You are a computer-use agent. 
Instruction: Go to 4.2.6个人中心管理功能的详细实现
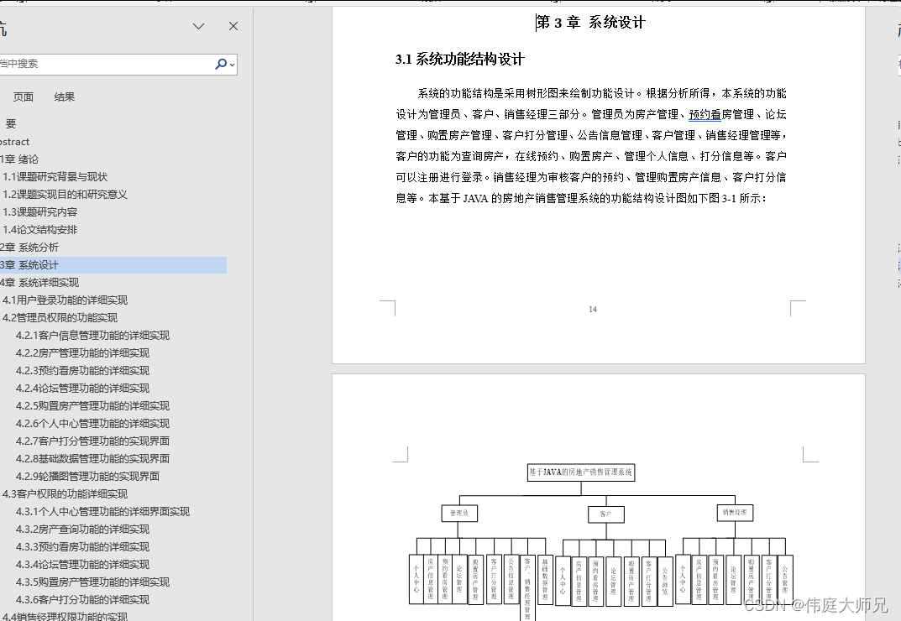coord(92,424)
